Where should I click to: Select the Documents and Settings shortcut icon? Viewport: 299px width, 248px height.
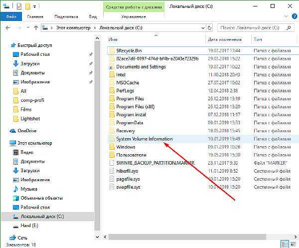tap(112, 67)
